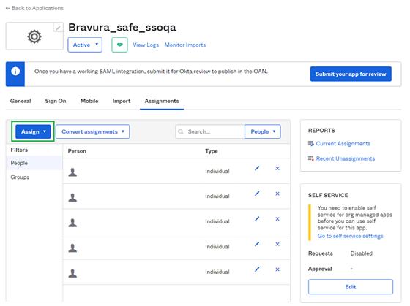The height and width of the screenshot is (306, 410).
Task: Click the Type column header
Action: pyautogui.click(x=212, y=151)
